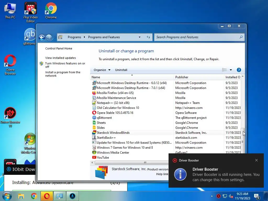Click the change view icon
This screenshot has height=201, width=268.
click(x=224, y=70)
